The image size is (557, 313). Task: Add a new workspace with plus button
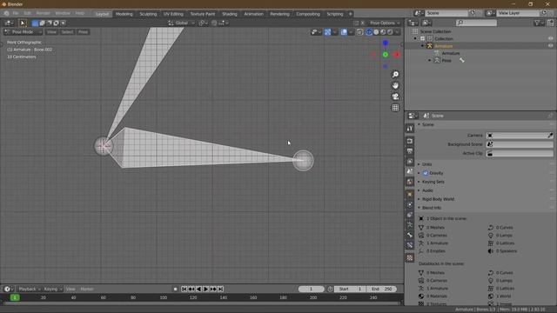pos(350,14)
